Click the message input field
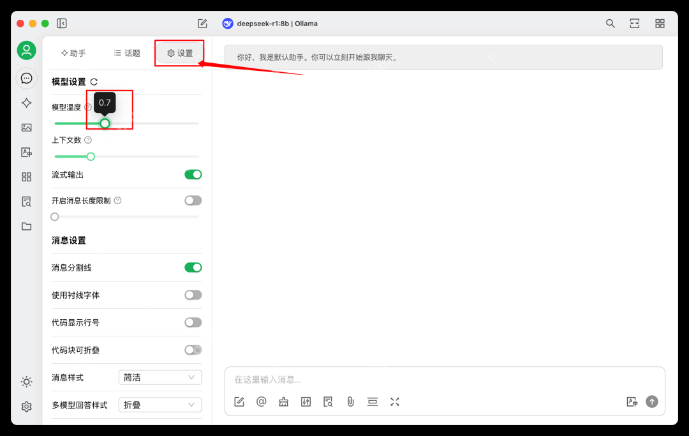 [x=444, y=380]
